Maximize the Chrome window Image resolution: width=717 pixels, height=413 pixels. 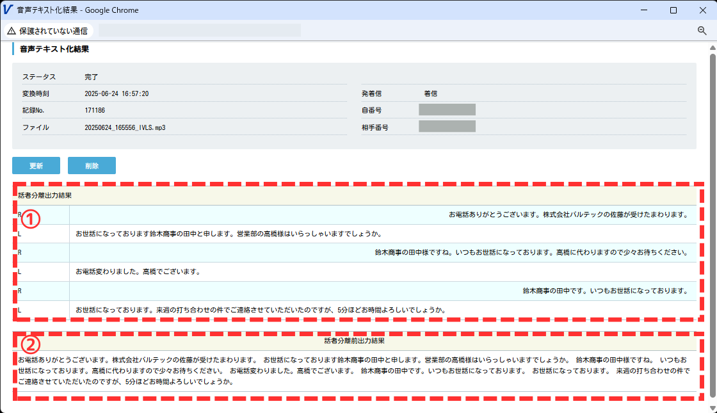point(673,10)
